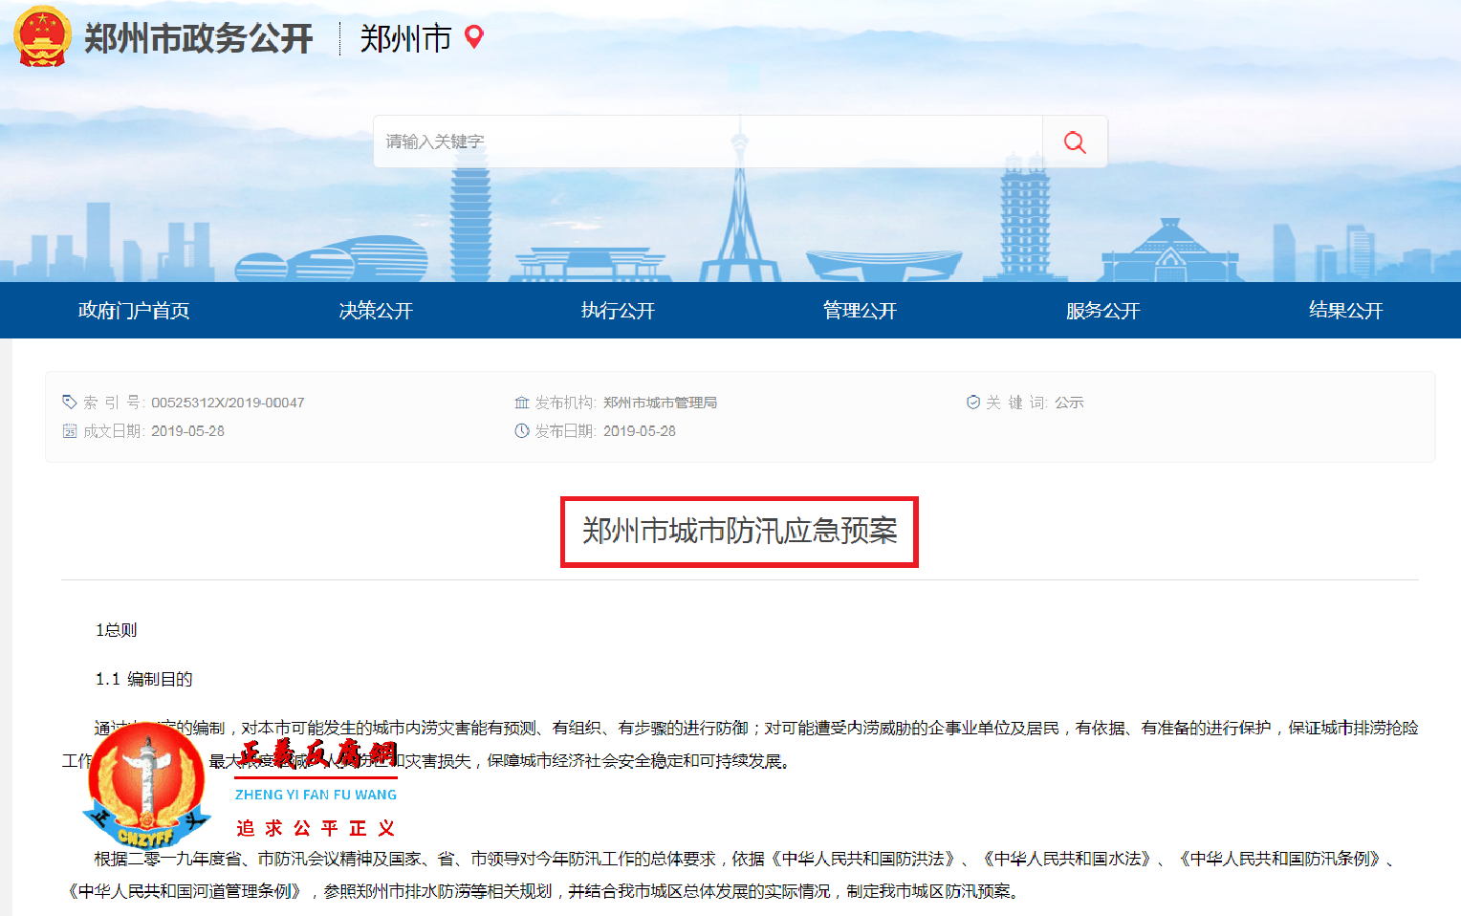Click the building icon before 发布机构

pyautogui.click(x=522, y=402)
